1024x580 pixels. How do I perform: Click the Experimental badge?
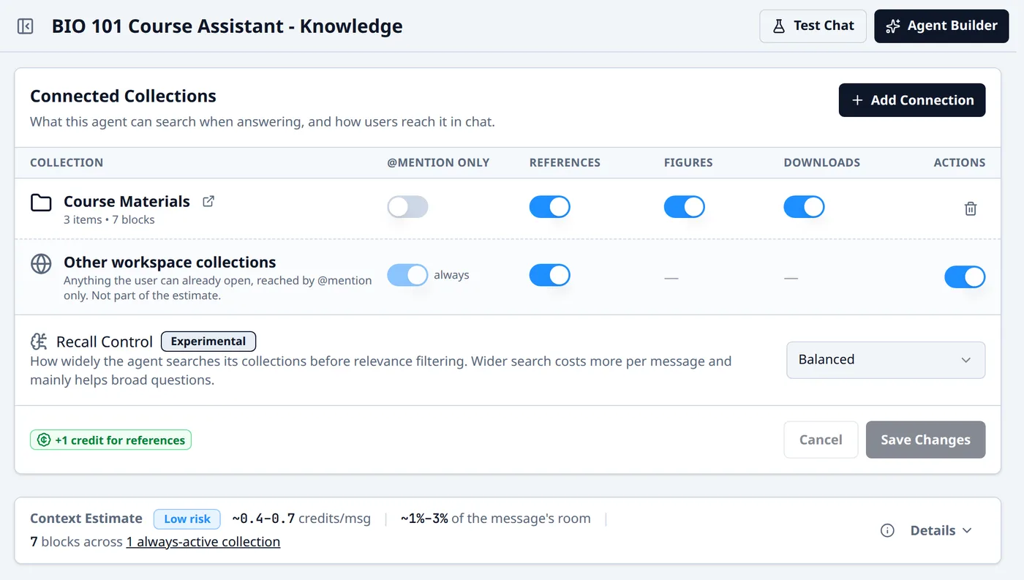tap(208, 342)
